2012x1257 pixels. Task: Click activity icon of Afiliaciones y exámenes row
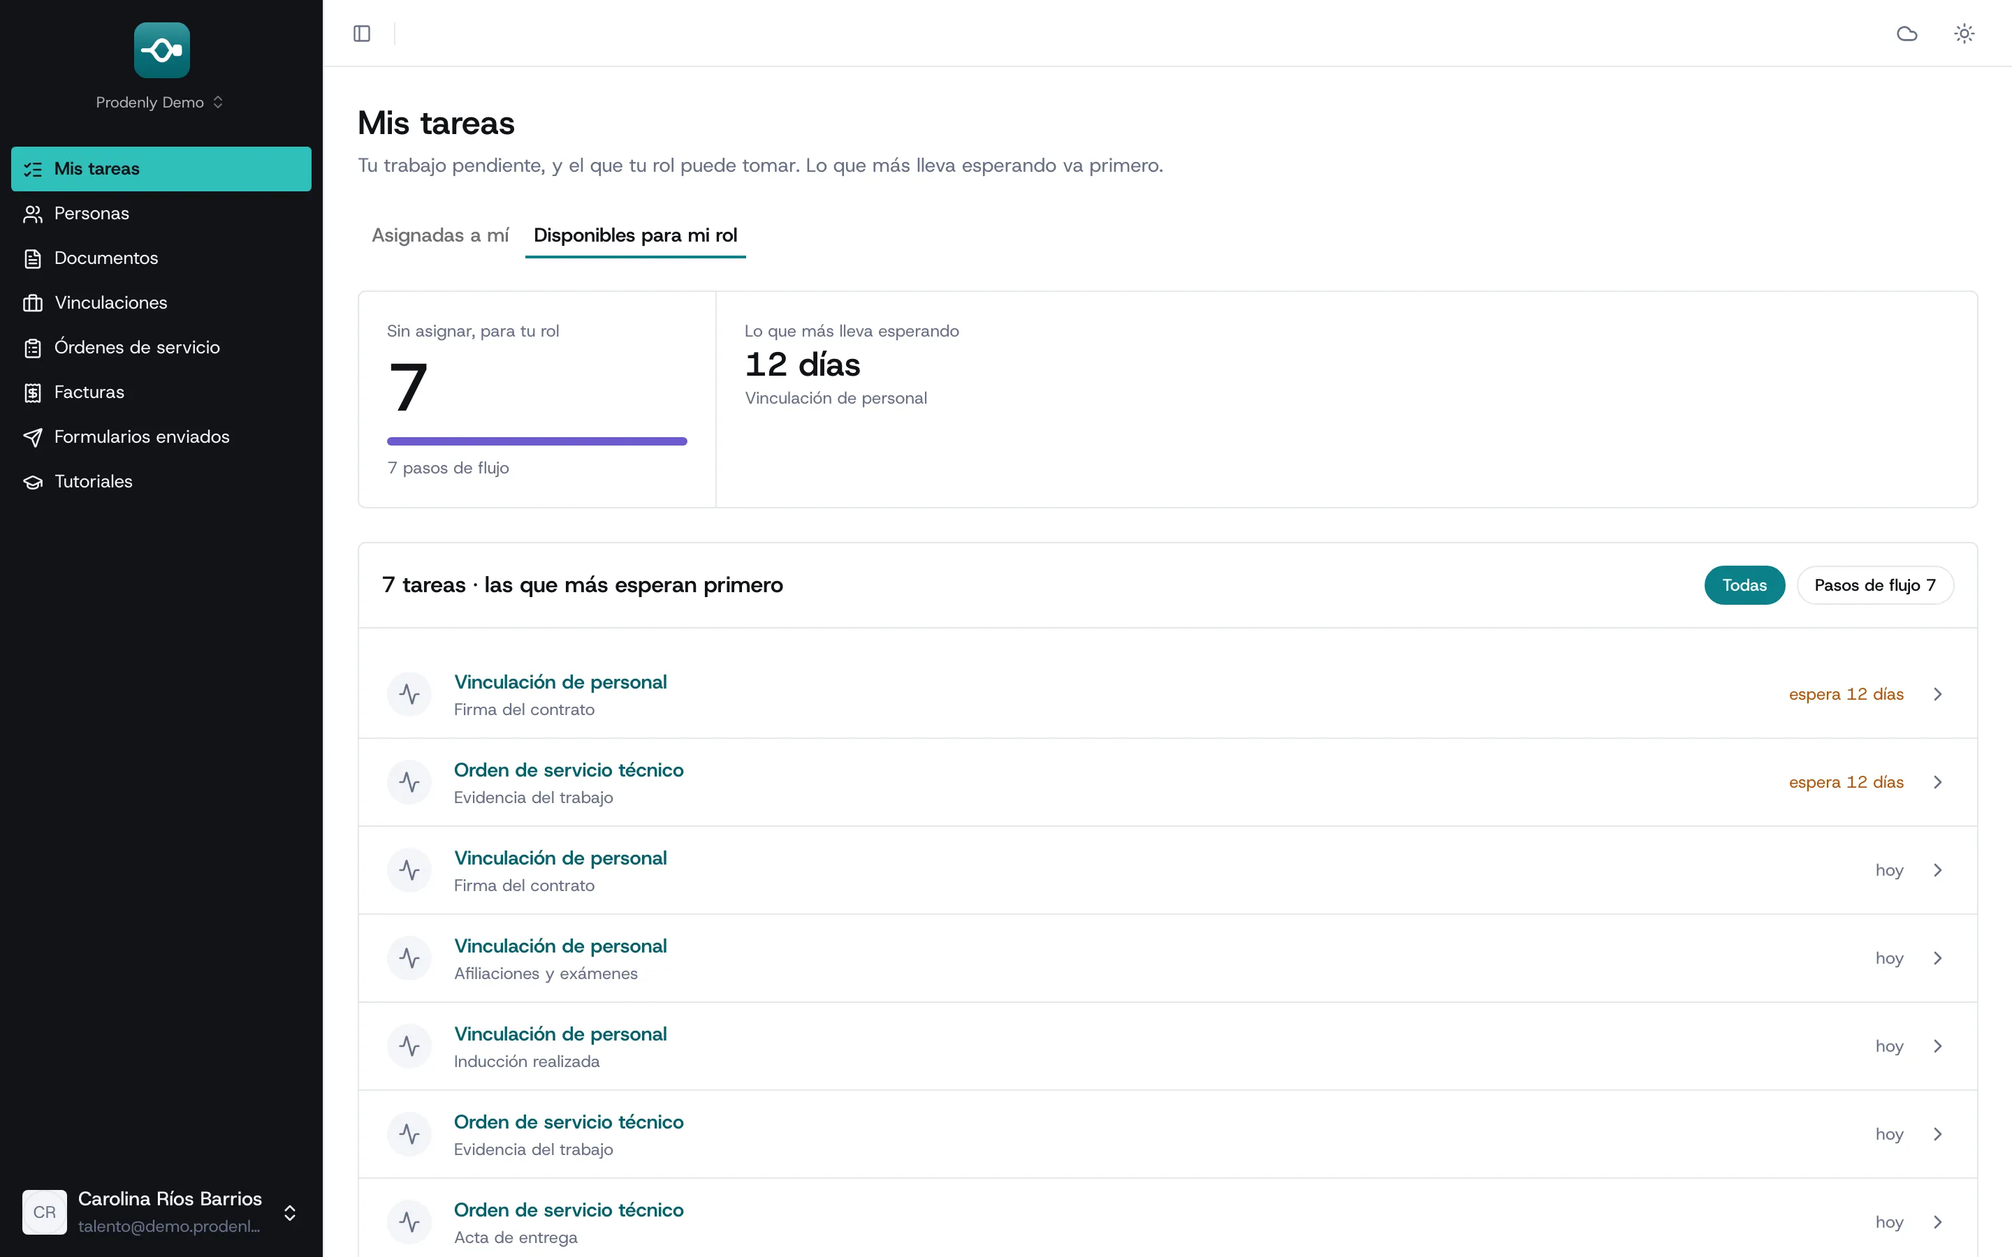point(409,957)
